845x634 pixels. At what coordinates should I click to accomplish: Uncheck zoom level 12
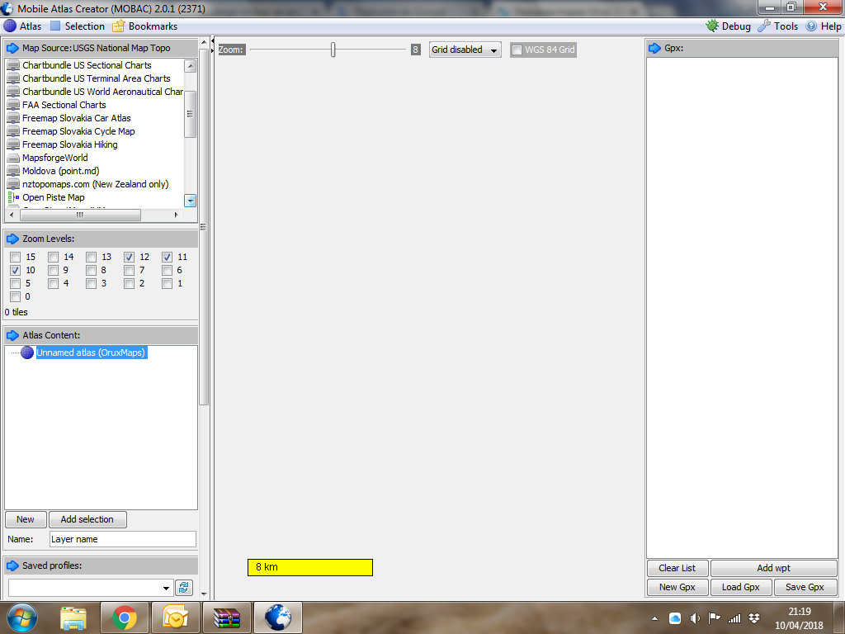coord(130,258)
